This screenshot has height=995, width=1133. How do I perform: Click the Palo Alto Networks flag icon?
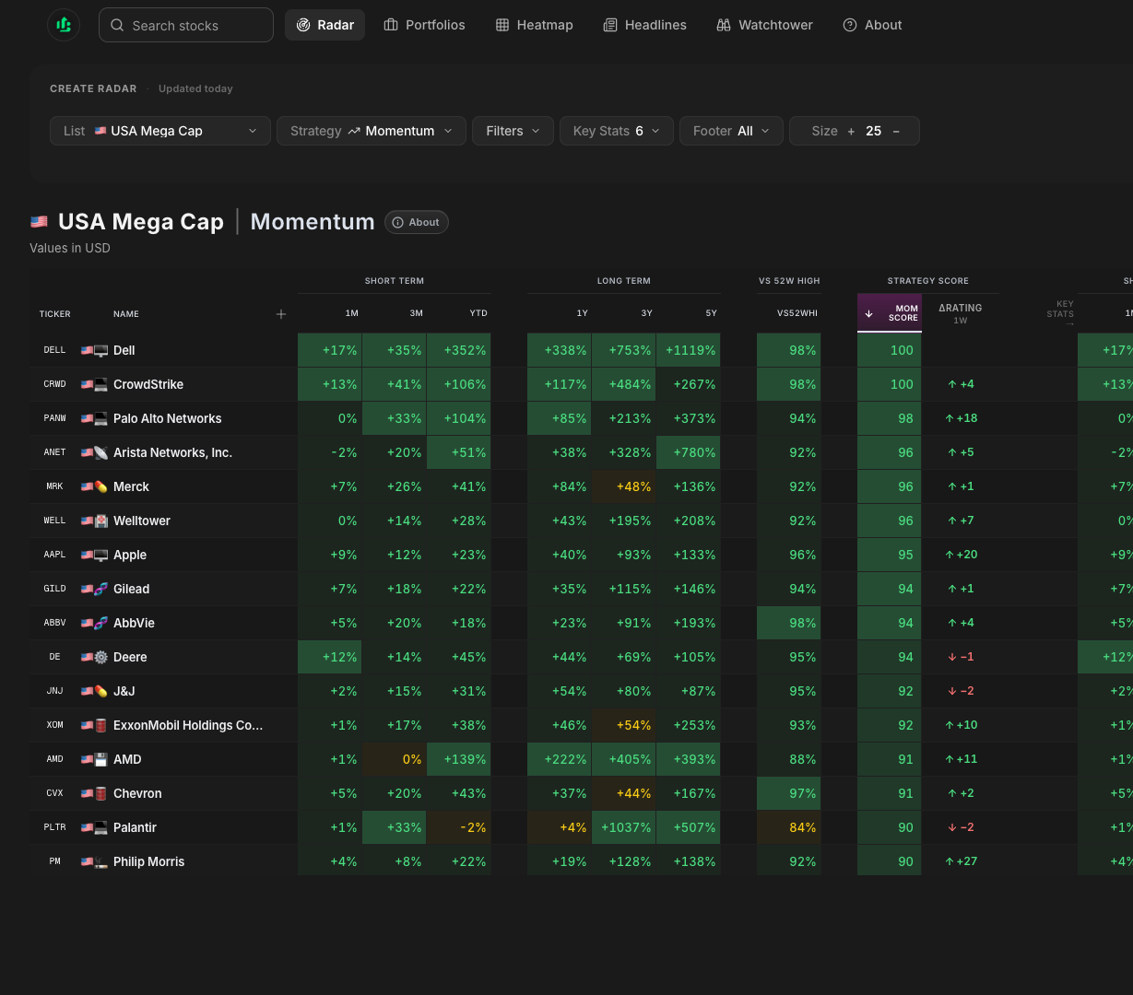point(87,418)
